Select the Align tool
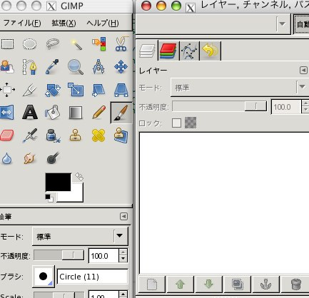Screen dimensions: 309x298 point(6,90)
